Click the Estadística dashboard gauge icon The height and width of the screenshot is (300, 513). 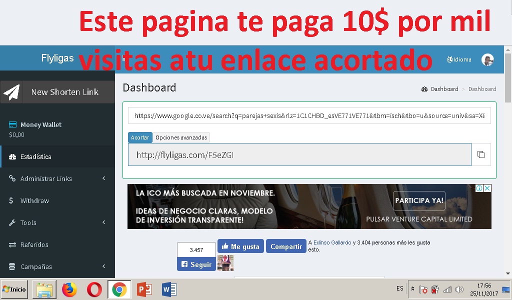click(x=12, y=156)
